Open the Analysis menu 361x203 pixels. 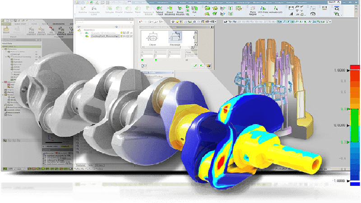pos(279,2)
